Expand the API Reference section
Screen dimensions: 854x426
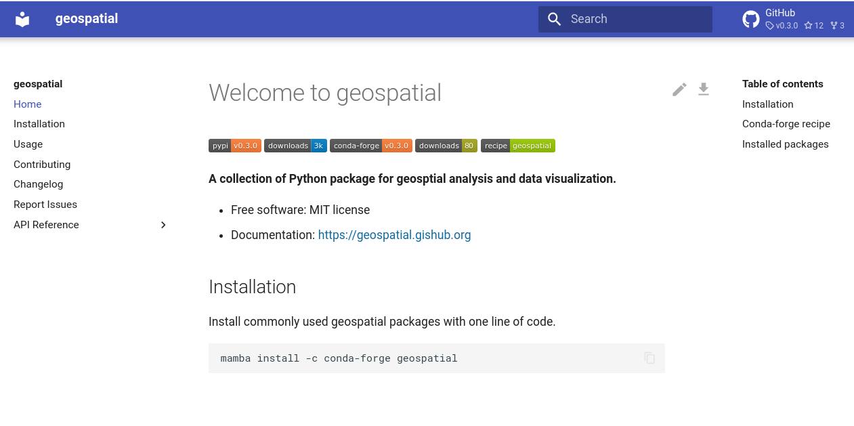[163, 225]
